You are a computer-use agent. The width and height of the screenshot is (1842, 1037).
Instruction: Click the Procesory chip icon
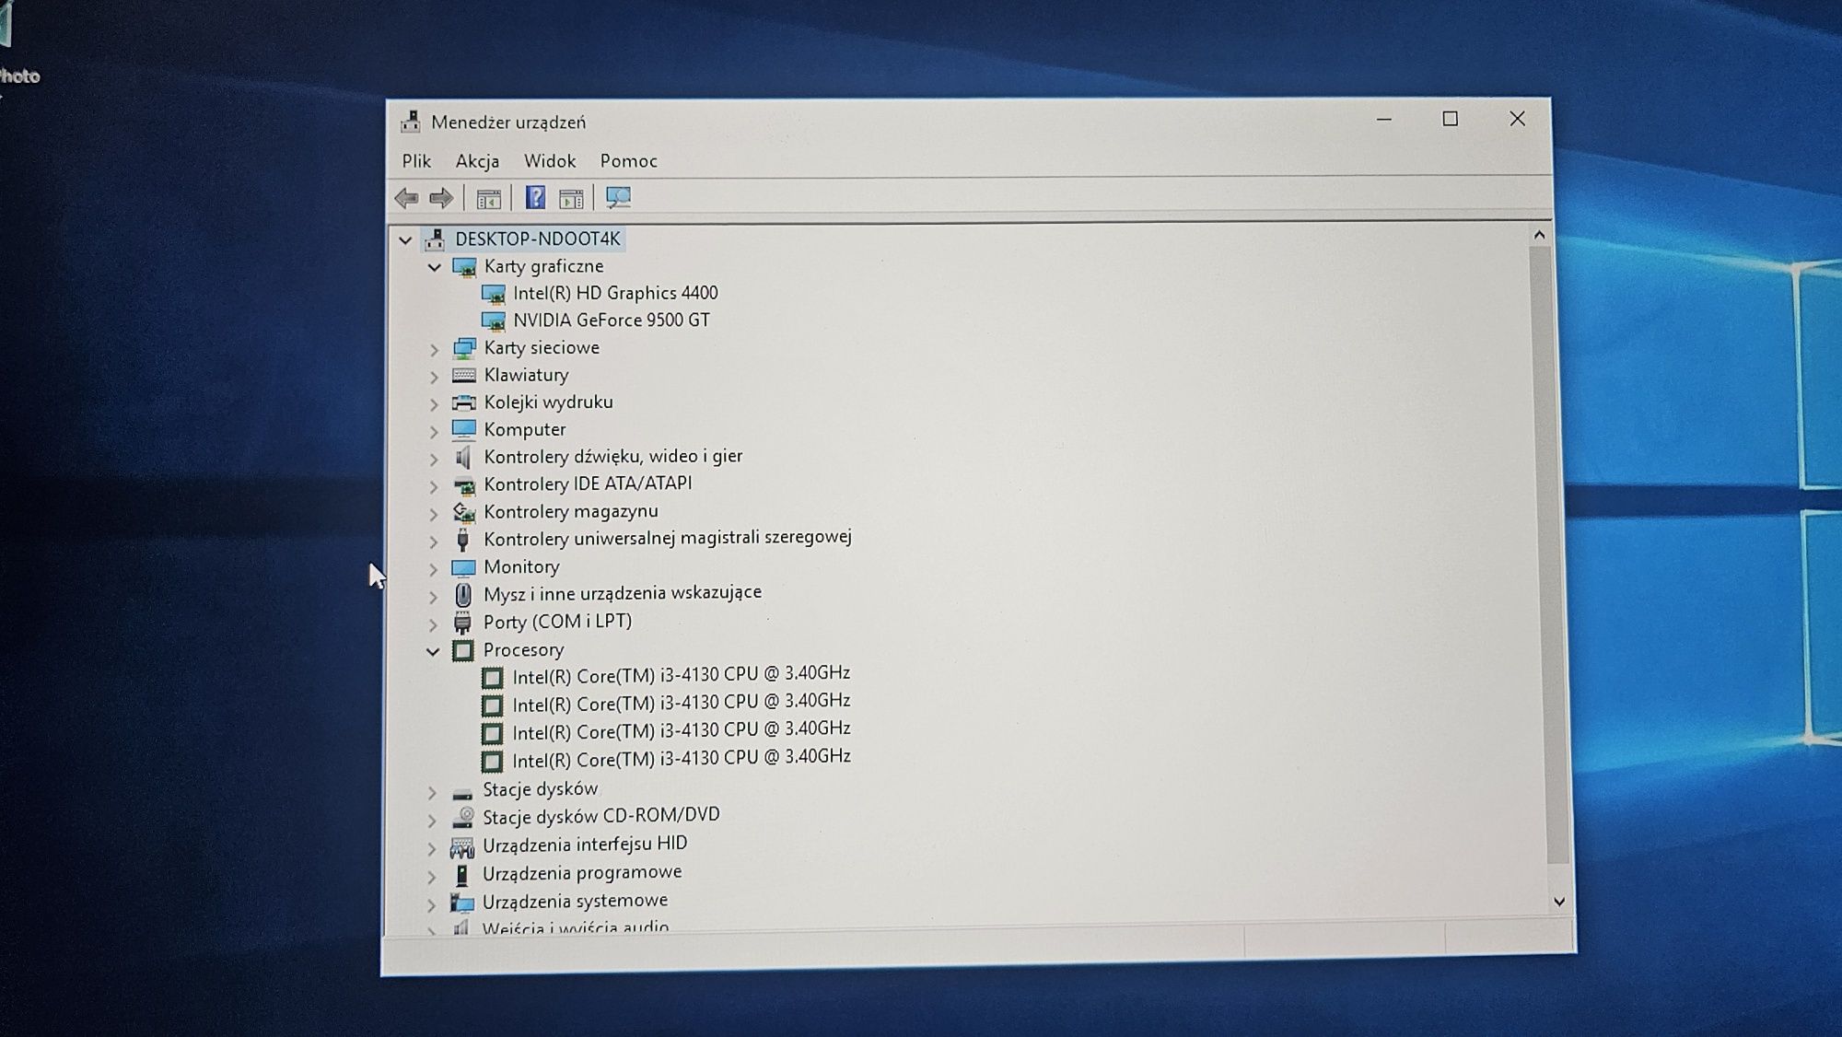(463, 651)
